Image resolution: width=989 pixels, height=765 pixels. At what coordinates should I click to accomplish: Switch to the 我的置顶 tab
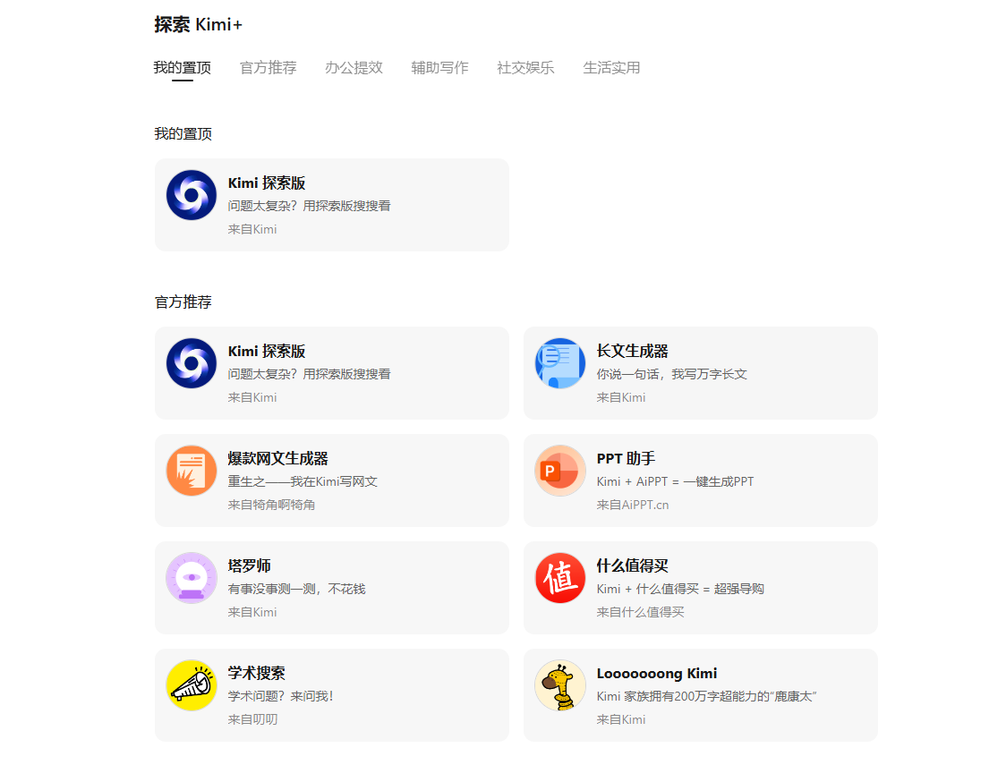[183, 67]
